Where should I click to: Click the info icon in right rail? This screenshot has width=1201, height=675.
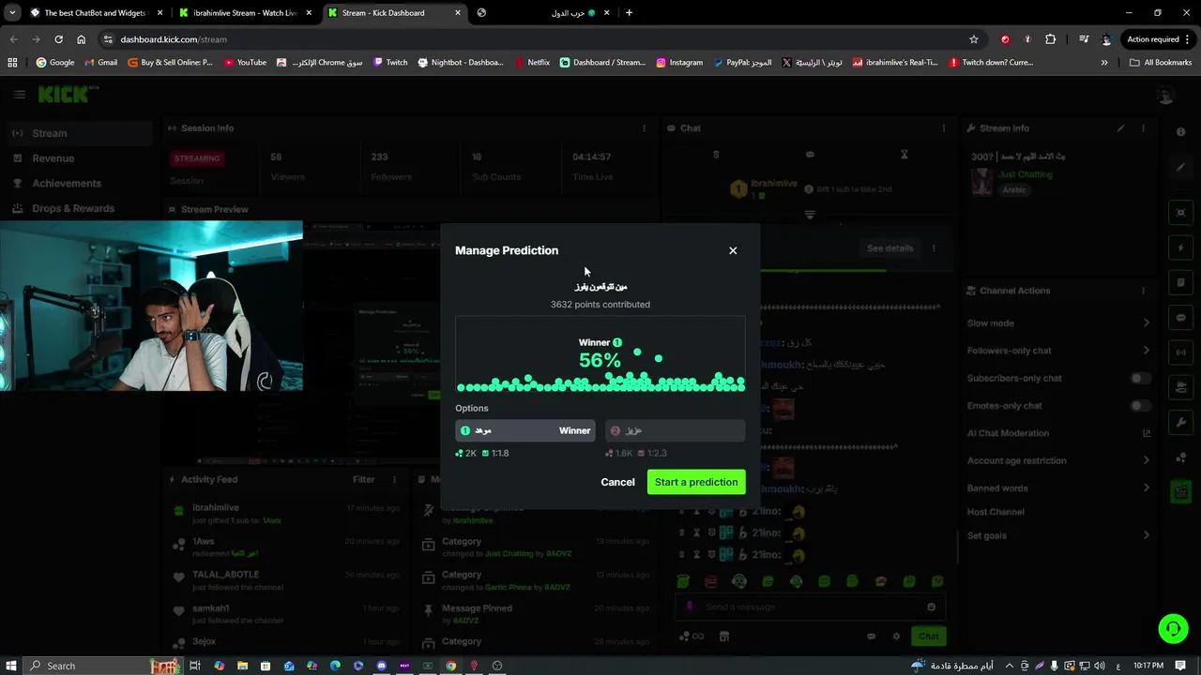pyautogui.click(x=1180, y=132)
